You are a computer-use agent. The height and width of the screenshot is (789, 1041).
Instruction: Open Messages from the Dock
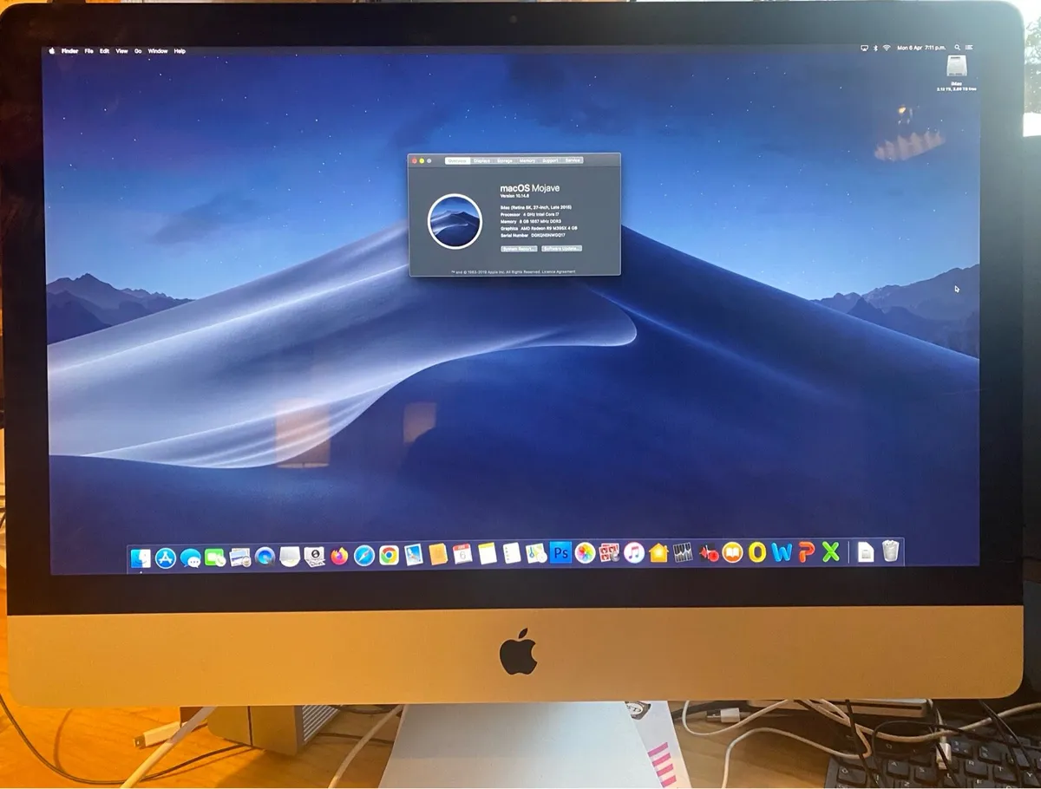coord(191,556)
